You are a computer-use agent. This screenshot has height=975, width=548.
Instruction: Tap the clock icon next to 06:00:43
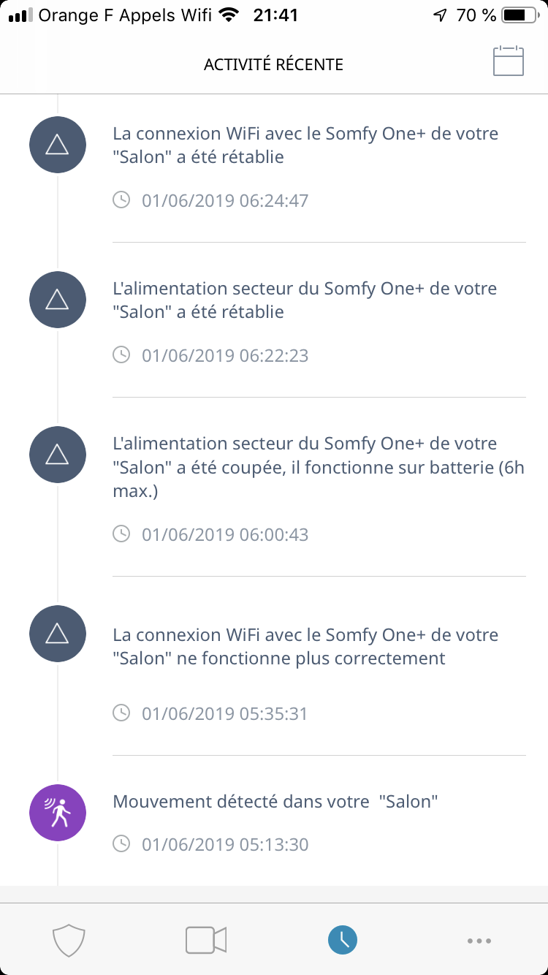121,534
